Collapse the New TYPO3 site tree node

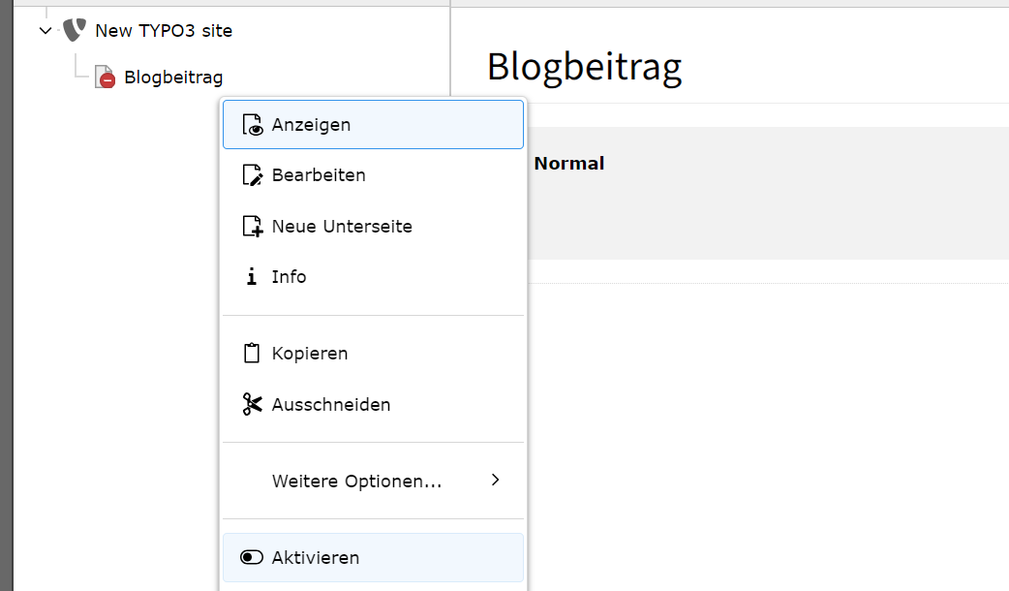pyautogui.click(x=46, y=30)
